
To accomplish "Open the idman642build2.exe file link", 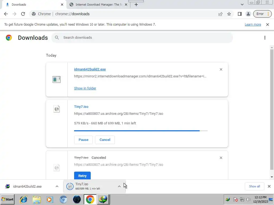I will coord(90,69).
